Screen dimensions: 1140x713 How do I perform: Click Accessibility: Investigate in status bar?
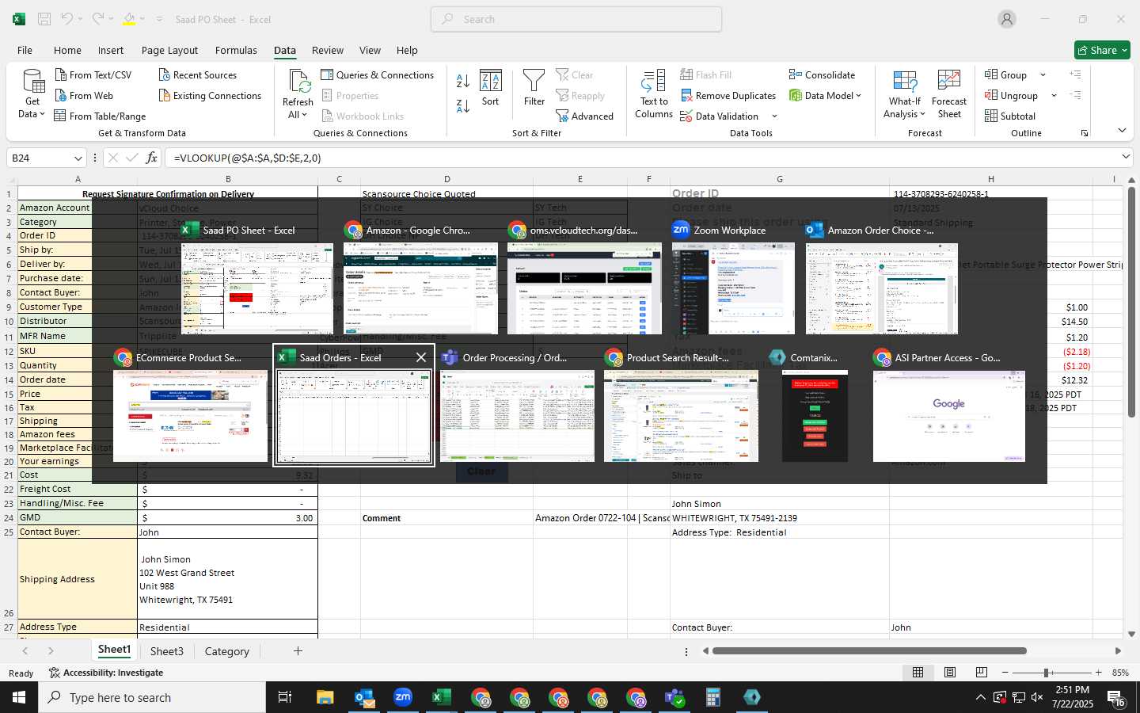106,673
